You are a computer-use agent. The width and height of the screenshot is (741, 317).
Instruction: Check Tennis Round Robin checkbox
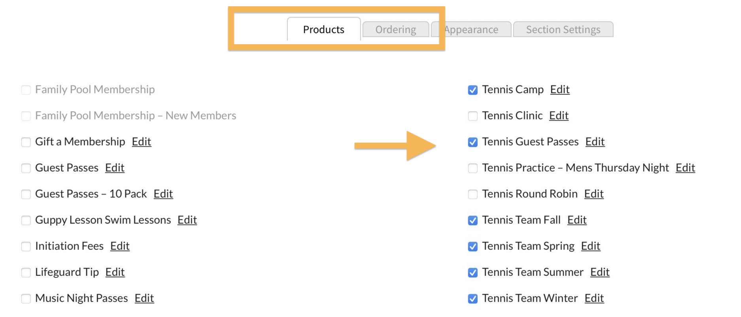point(473,194)
